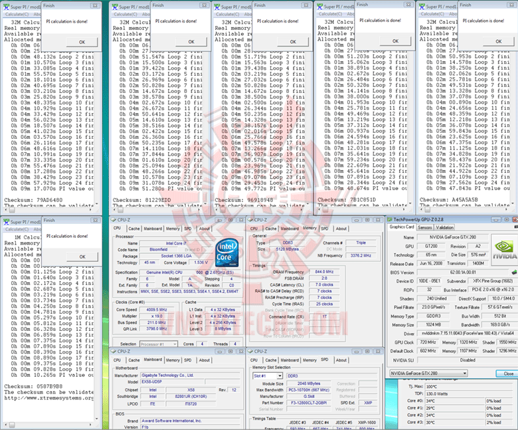
Task: Click the CAS# Latency value 7.0 clocks
Action: pos(324,284)
